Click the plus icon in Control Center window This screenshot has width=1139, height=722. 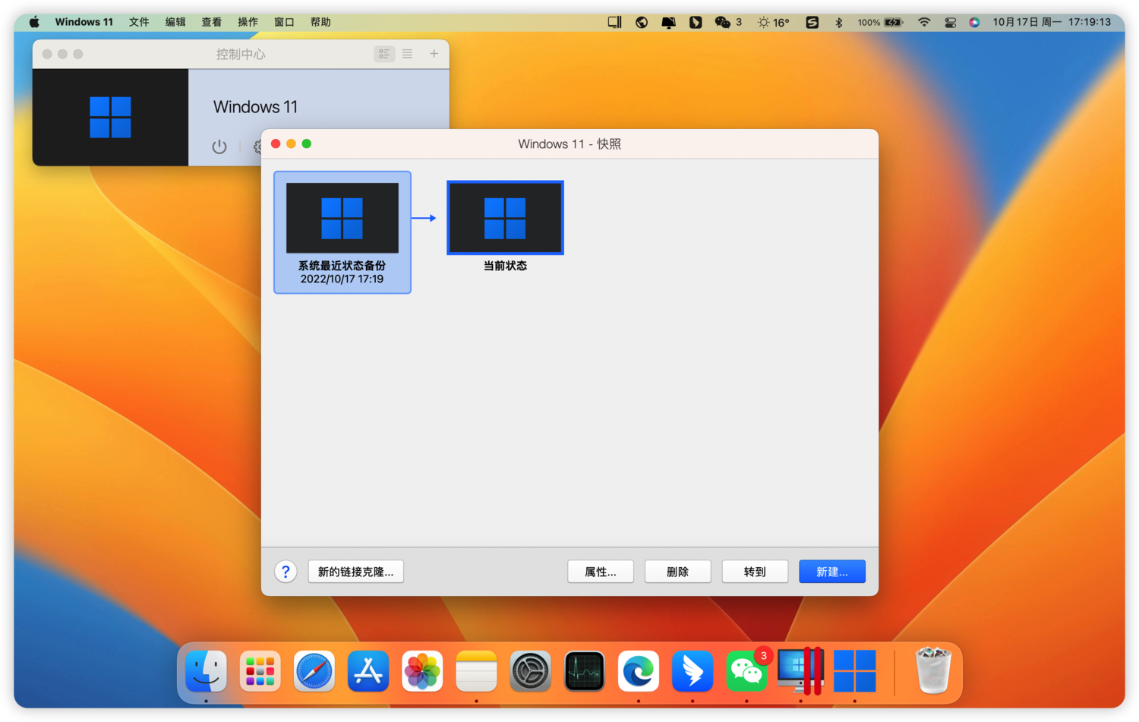coord(434,54)
